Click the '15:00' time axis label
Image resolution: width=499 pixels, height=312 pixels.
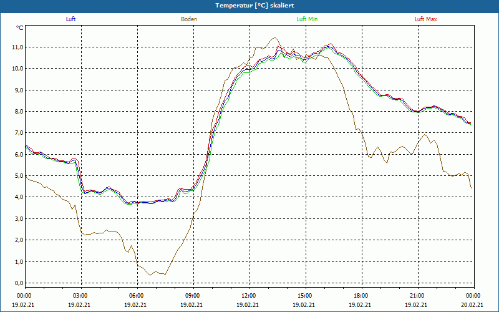306,295
